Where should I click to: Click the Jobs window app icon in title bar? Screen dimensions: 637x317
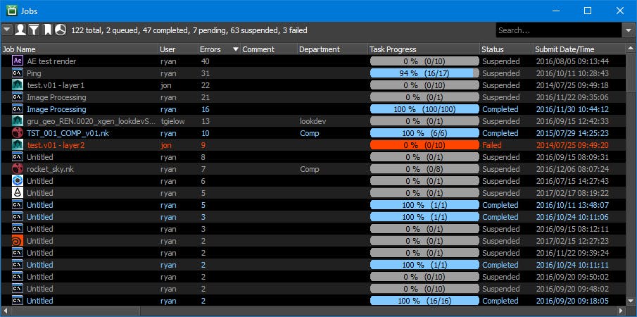(x=12, y=11)
